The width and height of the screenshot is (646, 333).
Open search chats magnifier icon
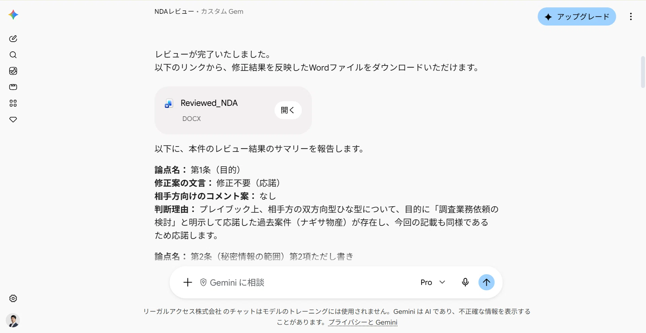[13, 55]
